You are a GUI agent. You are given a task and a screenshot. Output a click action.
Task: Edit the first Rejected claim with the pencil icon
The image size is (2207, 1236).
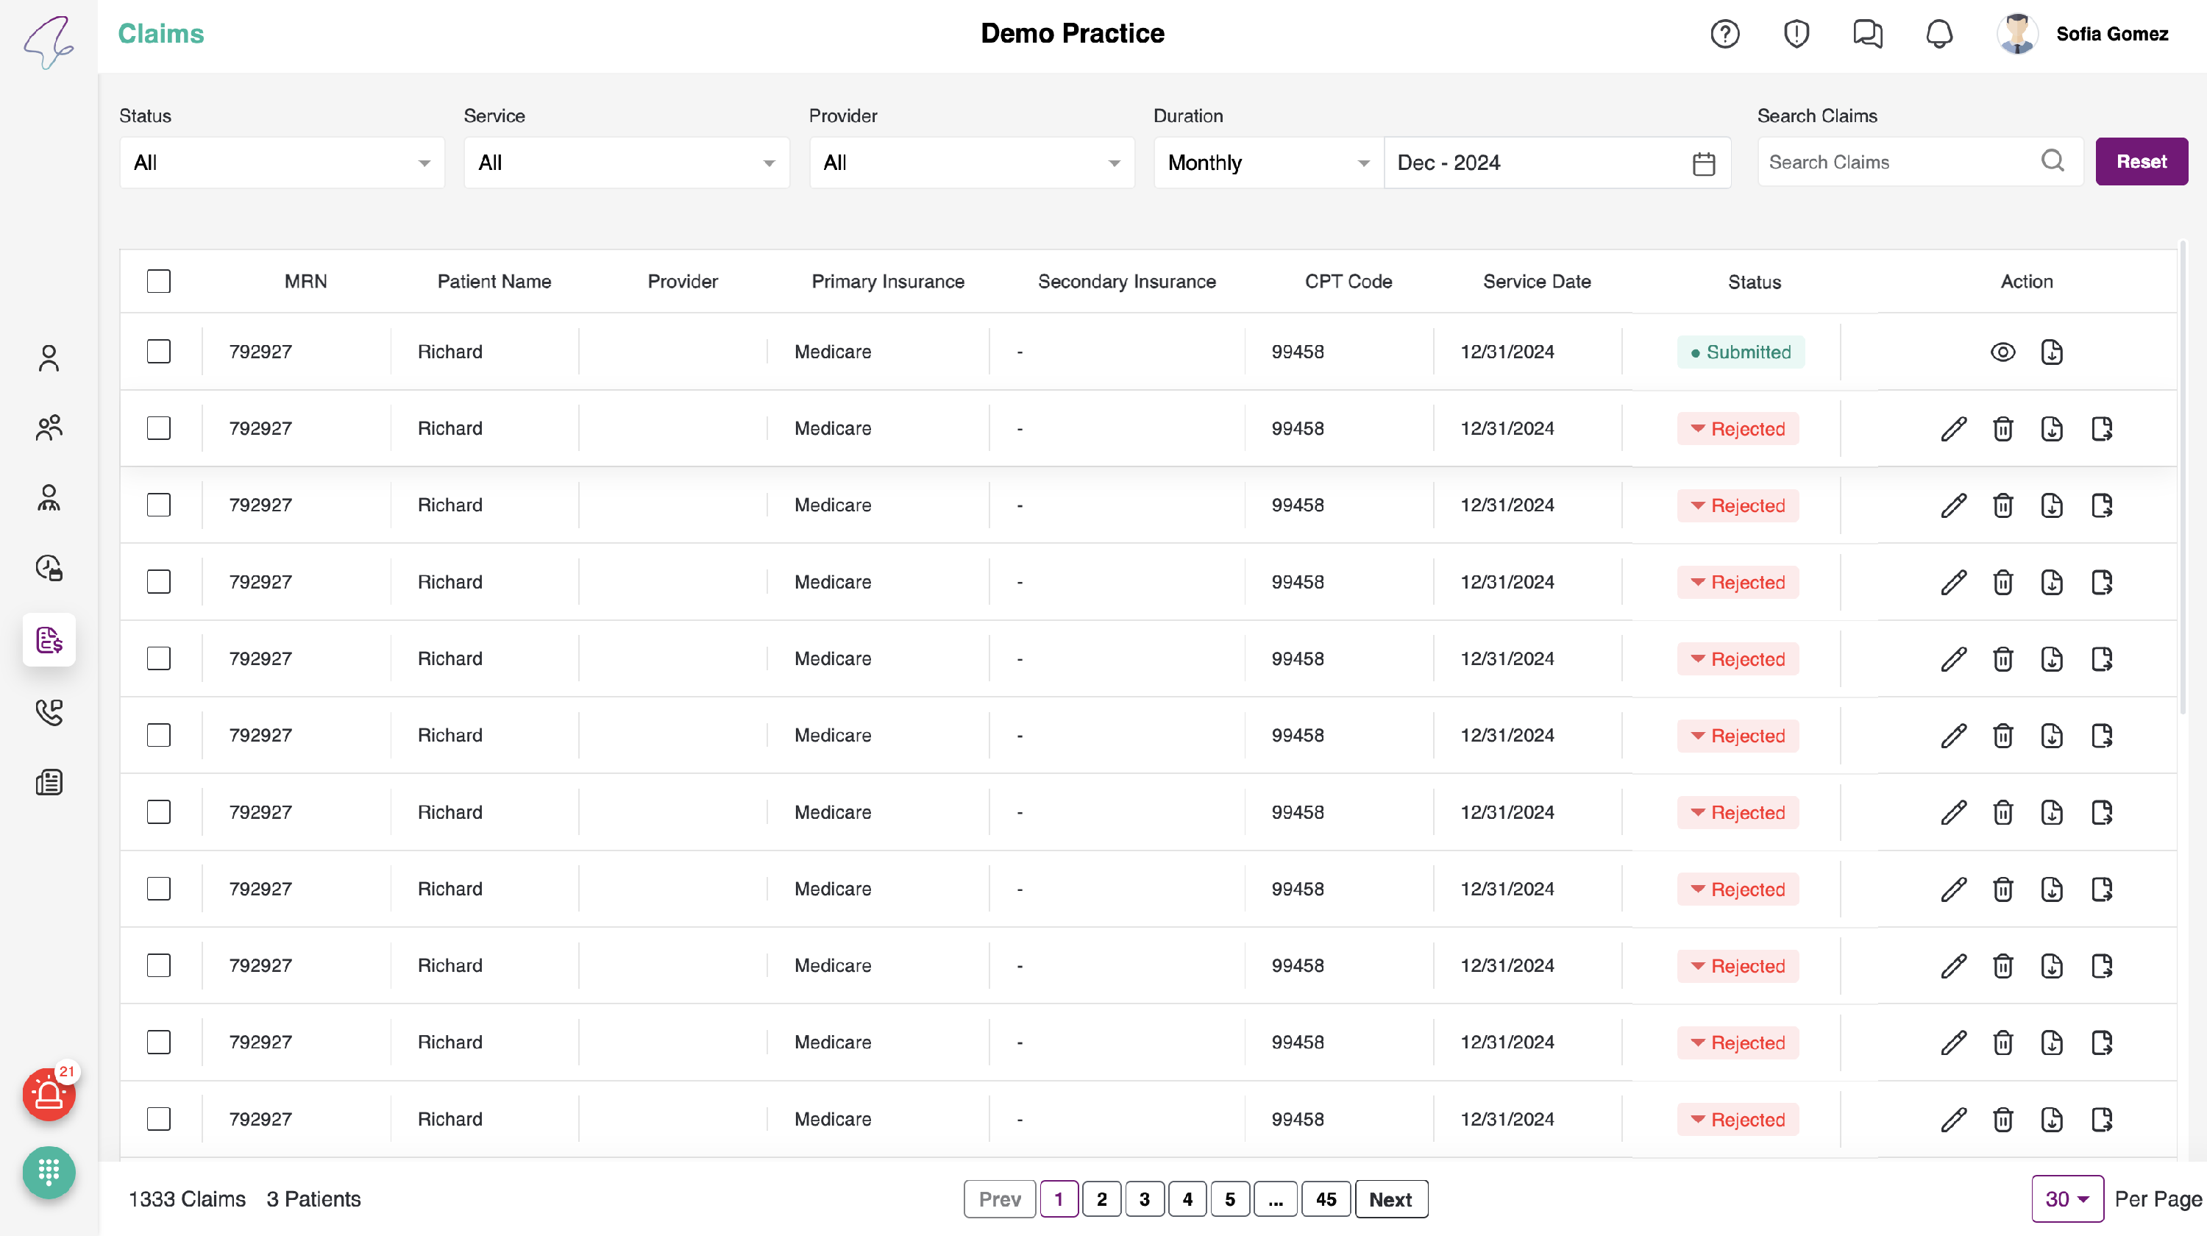[1952, 428]
